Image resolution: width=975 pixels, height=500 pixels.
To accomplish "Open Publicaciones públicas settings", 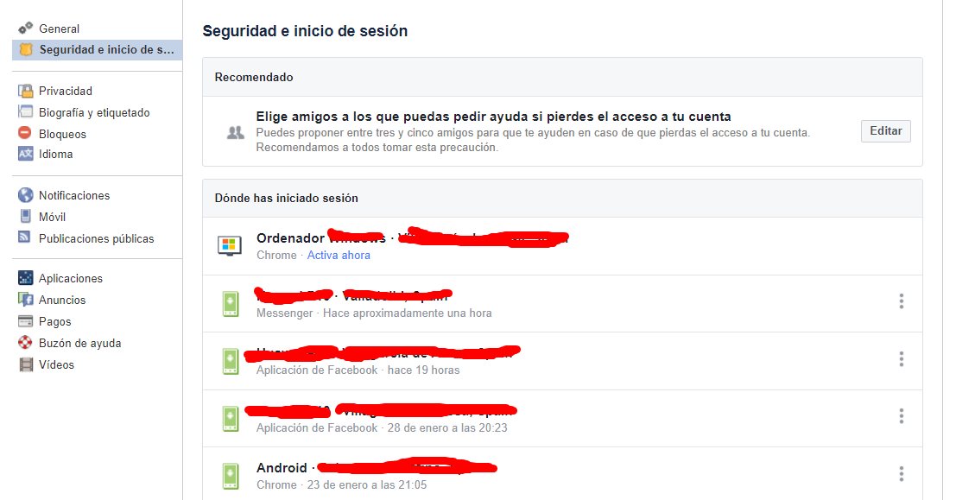I will coord(97,238).
